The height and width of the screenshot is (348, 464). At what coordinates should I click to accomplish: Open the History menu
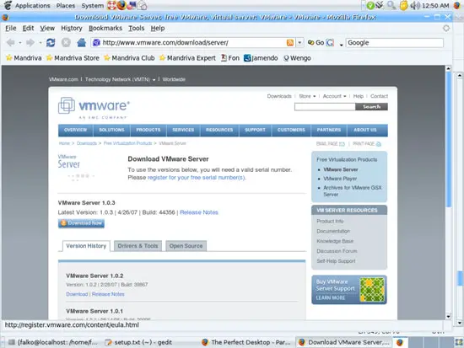(72, 28)
